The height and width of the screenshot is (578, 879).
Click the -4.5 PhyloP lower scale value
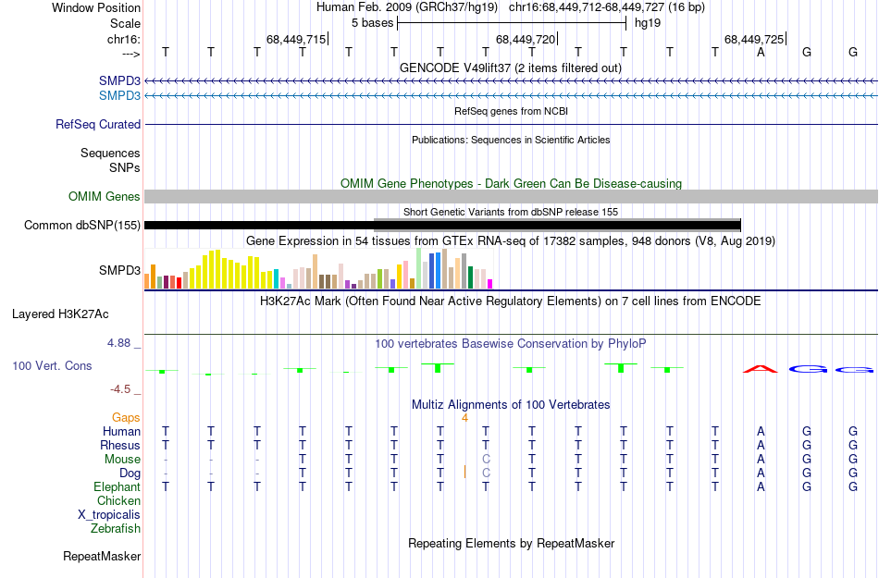click(120, 389)
